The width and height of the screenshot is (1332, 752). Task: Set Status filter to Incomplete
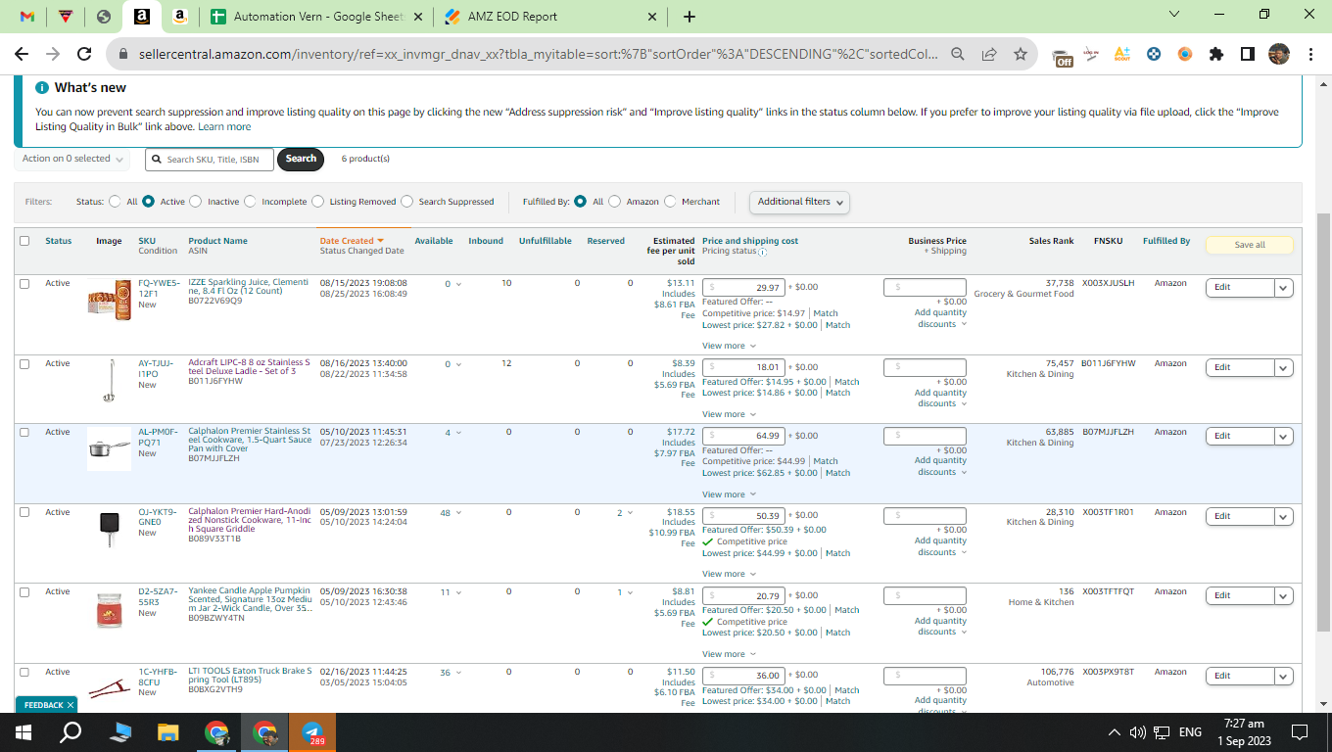[250, 202]
